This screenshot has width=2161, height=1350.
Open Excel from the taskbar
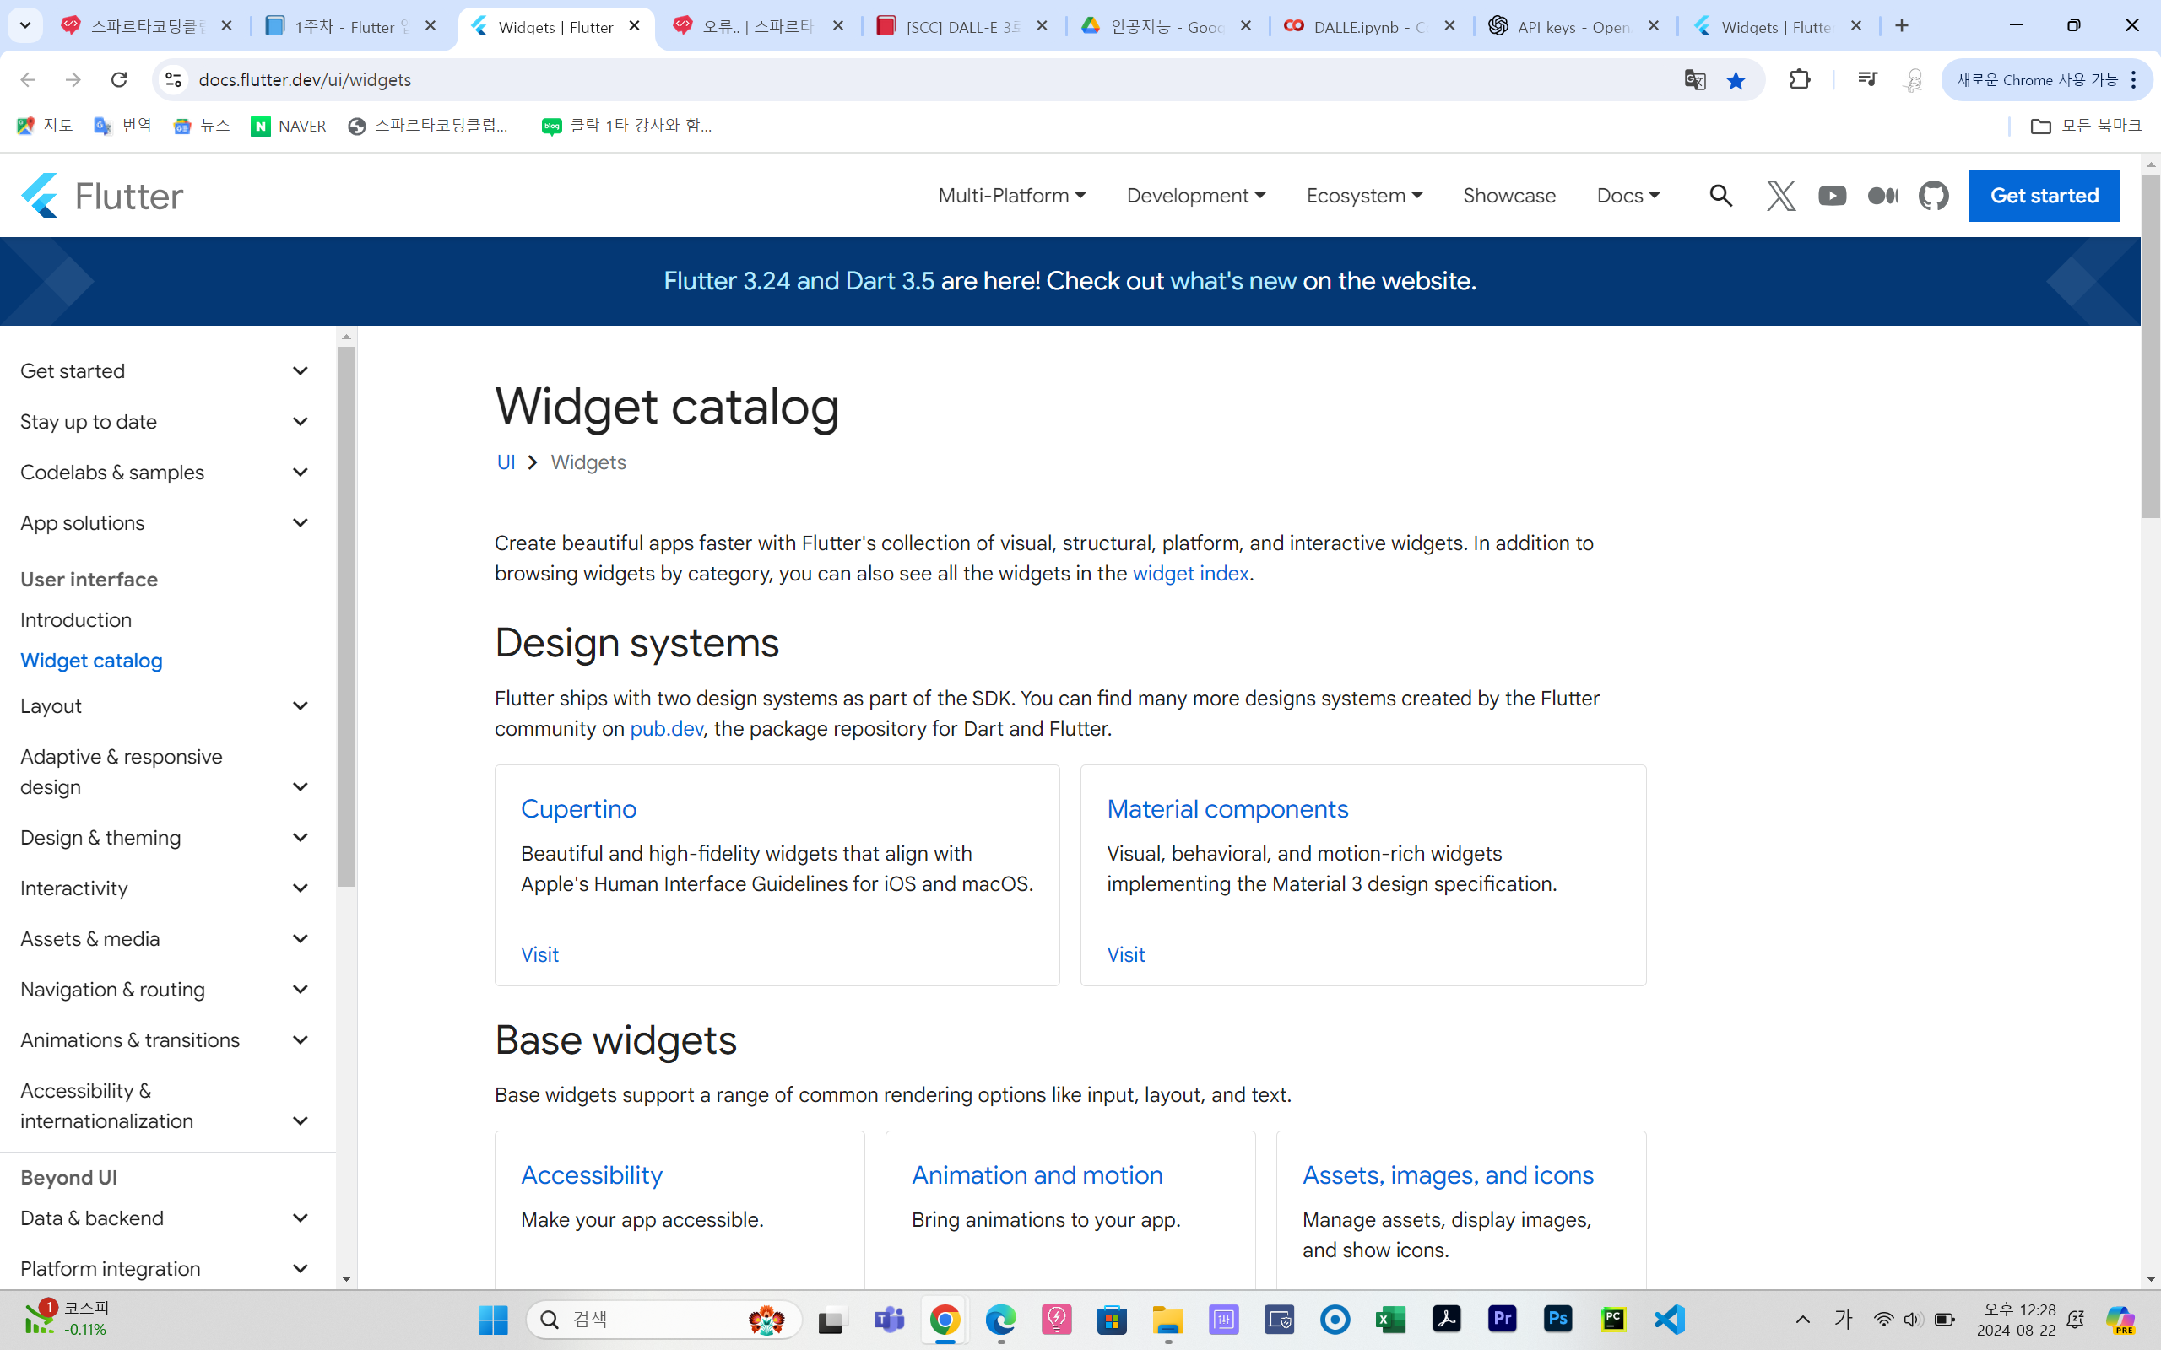coord(1390,1319)
